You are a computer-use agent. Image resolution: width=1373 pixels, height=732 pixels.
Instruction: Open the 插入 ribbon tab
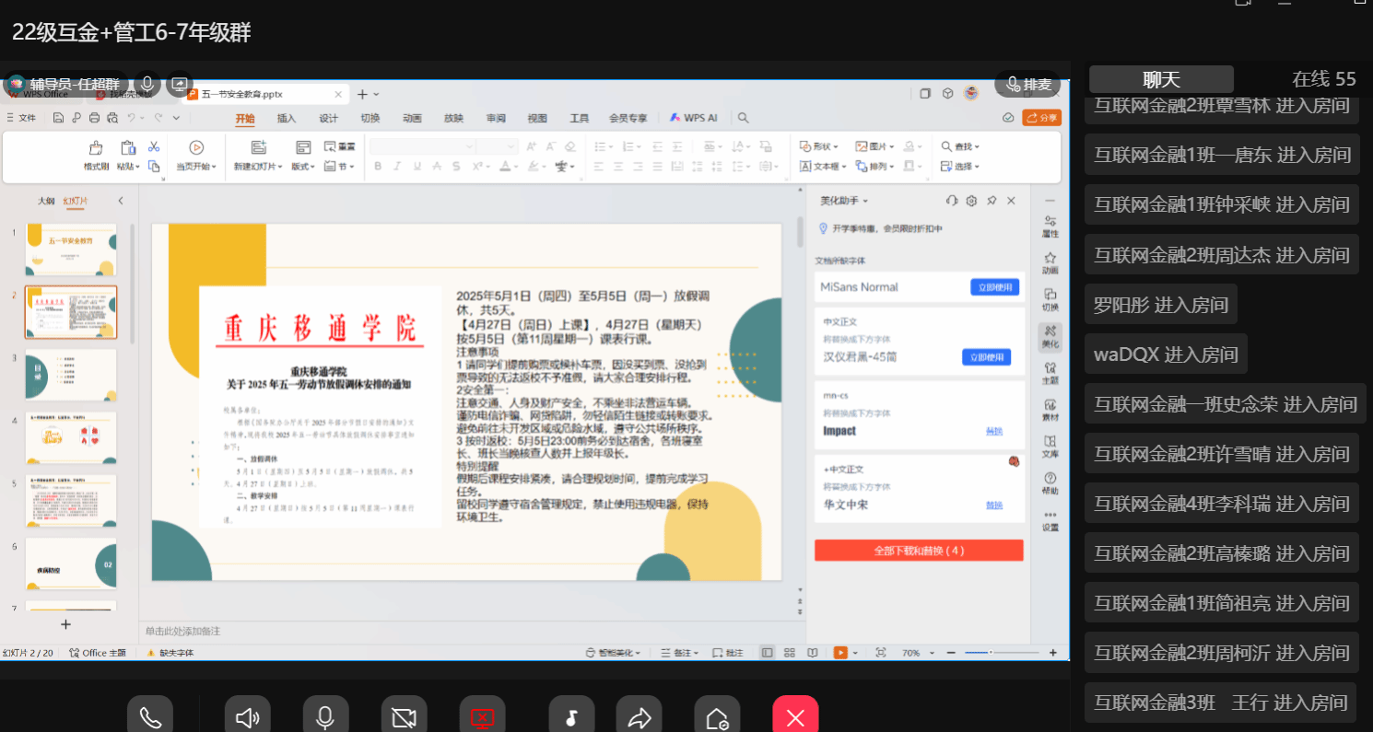287,118
